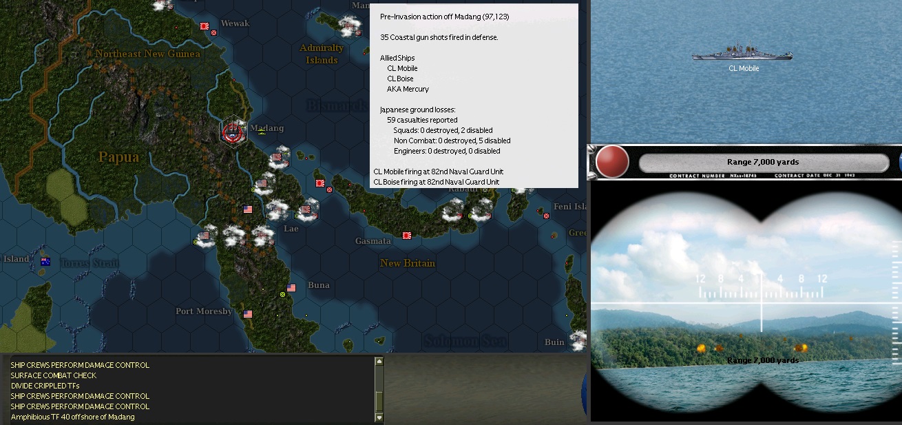The height and width of the screenshot is (425, 902).
Task: Click red crossed marker next to Rabaul-west flag
Action: tap(330, 189)
